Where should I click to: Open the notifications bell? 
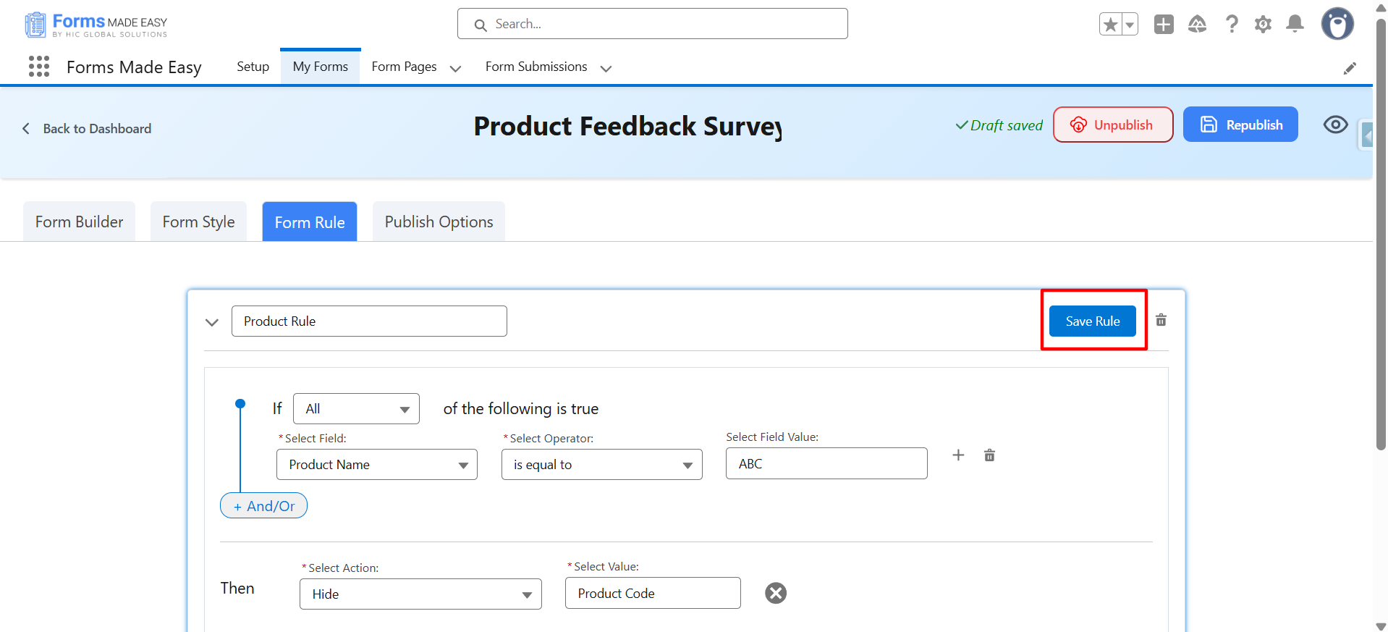click(1295, 25)
